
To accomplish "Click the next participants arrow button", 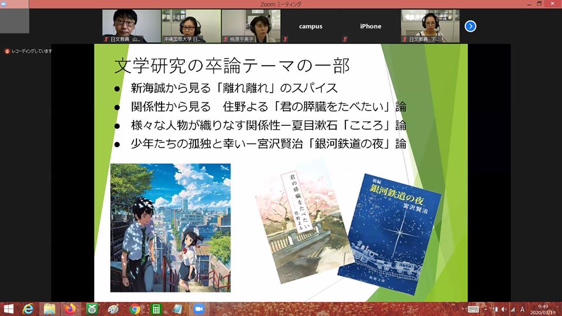I will [x=470, y=26].
